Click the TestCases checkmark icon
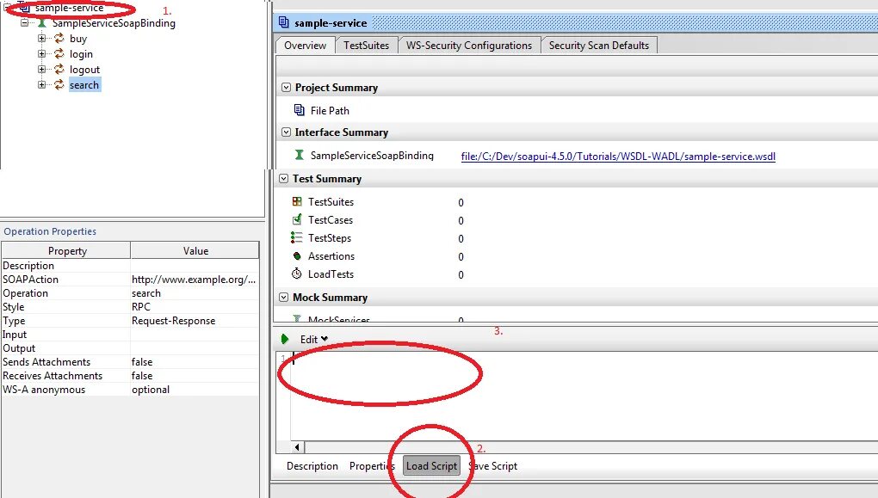 click(297, 219)
